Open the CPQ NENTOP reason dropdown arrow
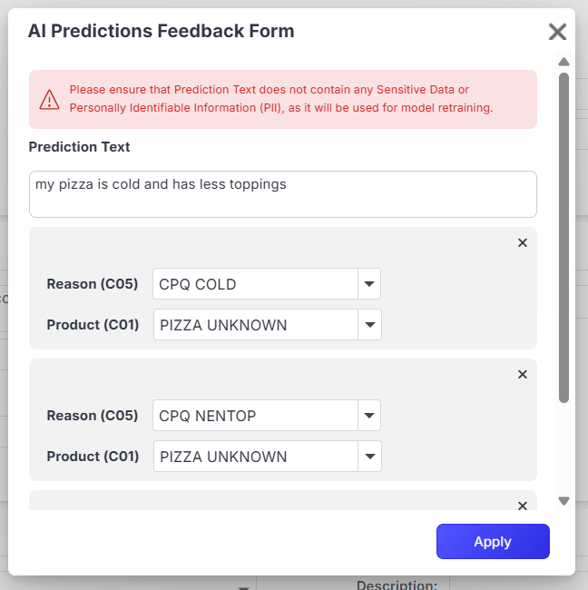 pyautogui.click(x=368, y=416)
